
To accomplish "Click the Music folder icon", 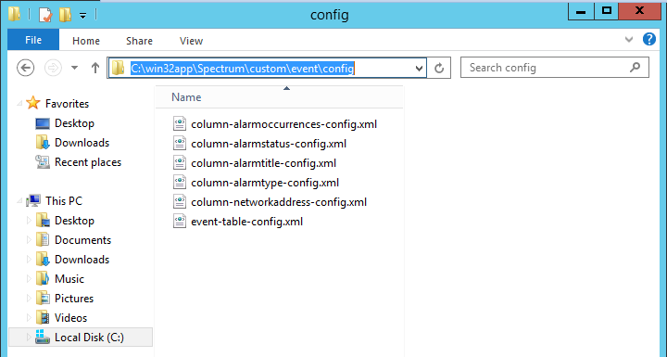I will pos(43,278).
